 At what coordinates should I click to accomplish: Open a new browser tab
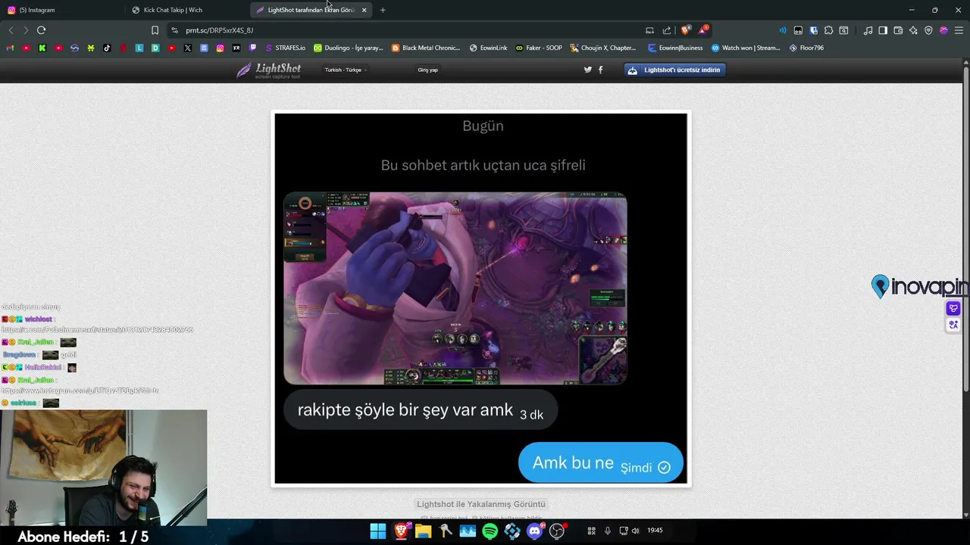pyautogui.click(x=383, y=10)
